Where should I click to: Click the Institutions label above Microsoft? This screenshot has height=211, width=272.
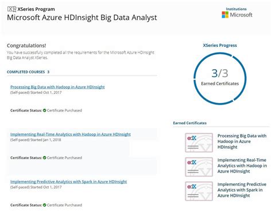236,9
